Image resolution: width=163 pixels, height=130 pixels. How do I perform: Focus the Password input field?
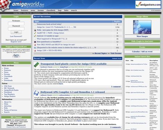click(16, 29)
